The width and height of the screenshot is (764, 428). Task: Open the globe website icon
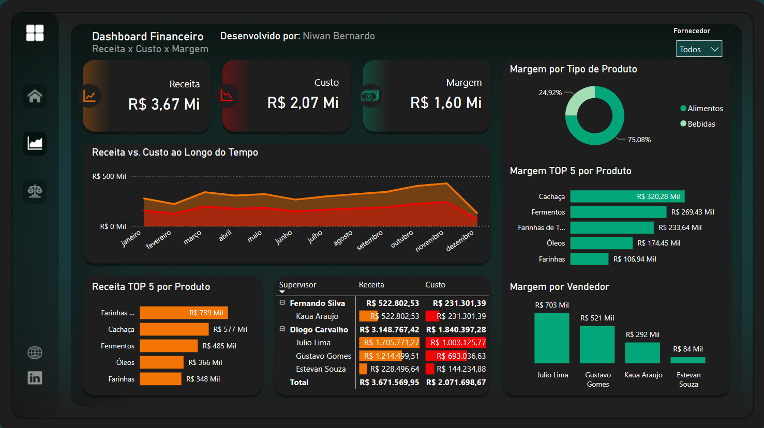[x=35, y=353]
